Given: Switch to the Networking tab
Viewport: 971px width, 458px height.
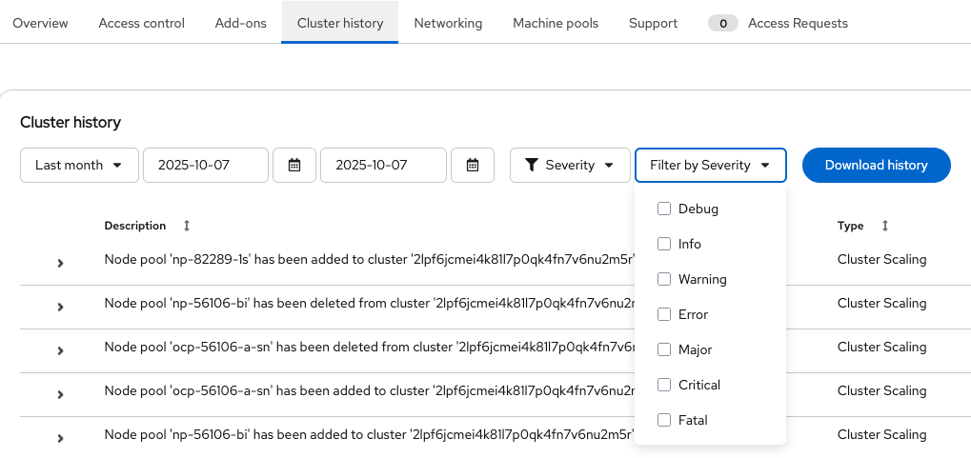Looking at the screenshot, I should pyautogui.click(x=448, y=23).
